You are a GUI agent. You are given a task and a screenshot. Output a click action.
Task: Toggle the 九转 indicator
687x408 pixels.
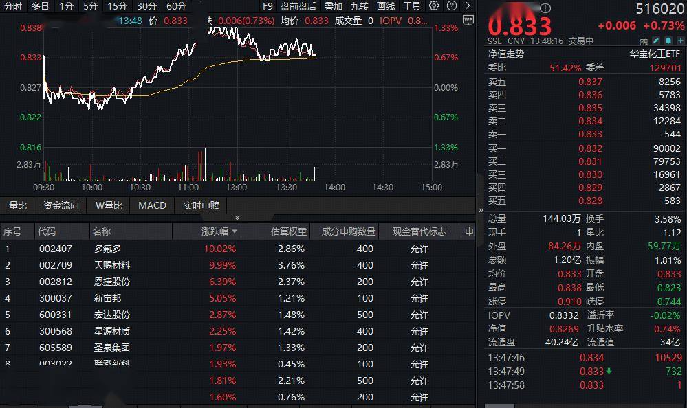359,6
